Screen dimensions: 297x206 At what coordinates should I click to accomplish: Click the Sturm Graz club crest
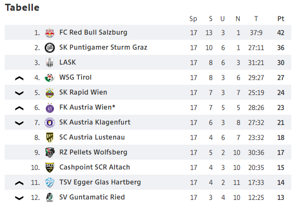click(x=50, y=48)
